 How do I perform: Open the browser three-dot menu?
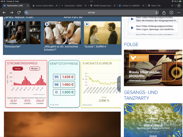pyautogui.click(x=179, y=13)
